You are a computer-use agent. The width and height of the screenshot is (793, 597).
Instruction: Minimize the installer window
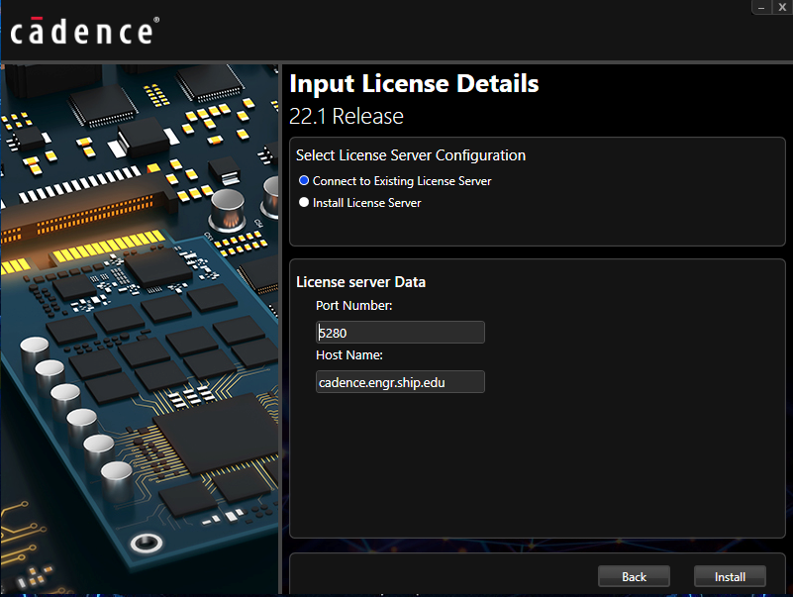[761, 7]
